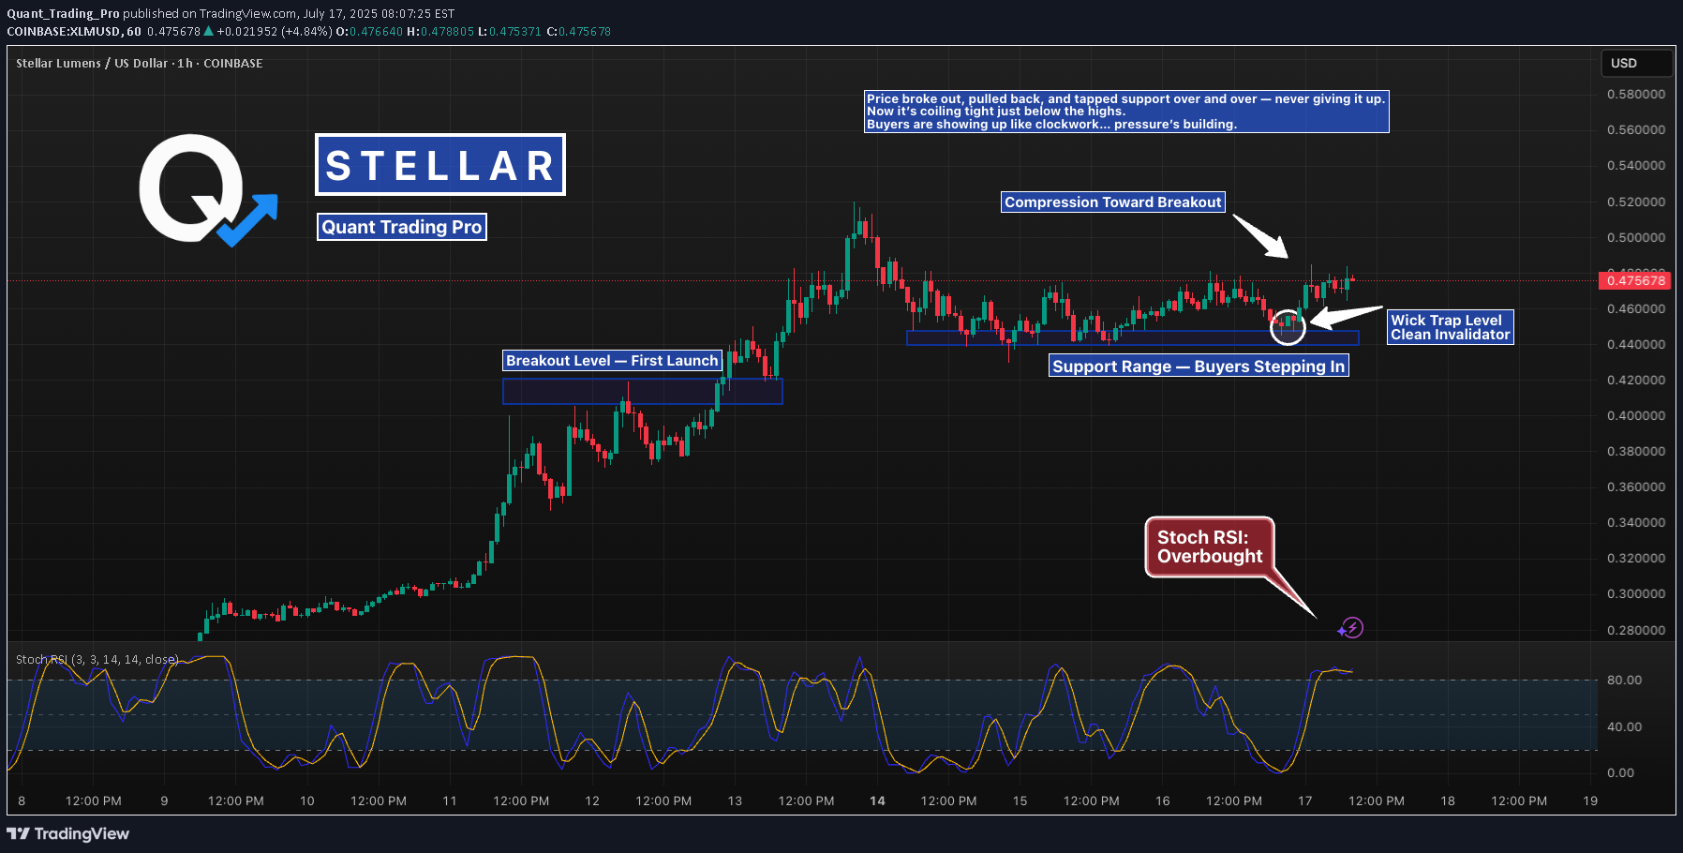The width and height of the screenshot is (1683, 853).
Task: Click the TradingView logo at bottom left
Action: (68, 833)
